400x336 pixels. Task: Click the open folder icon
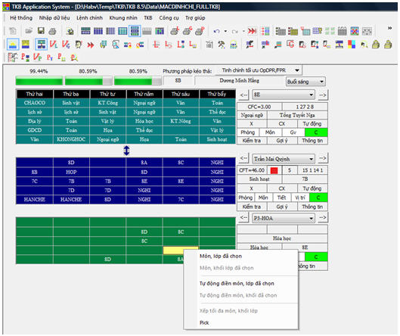(29, 31)
